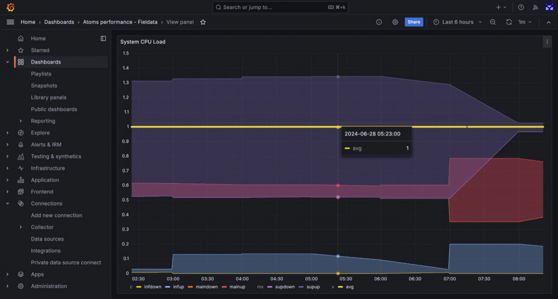This screenshot has height=299, width=558.
Task: Refresh the dashboard
Action: click(509, 22)
